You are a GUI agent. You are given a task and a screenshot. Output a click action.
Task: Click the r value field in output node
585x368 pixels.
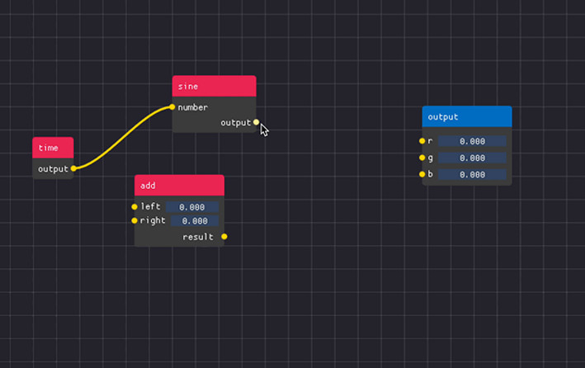pyautogui.click(x=471, y=141)
